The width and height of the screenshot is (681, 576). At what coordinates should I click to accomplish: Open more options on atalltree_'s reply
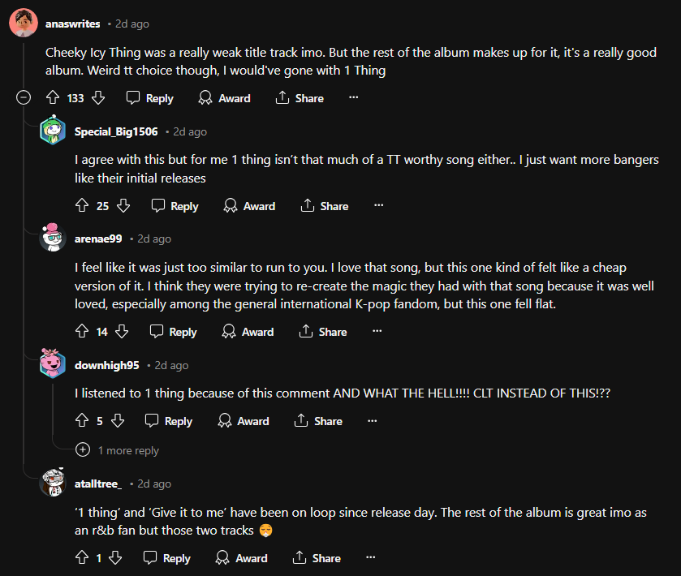(x=371, y=558)
